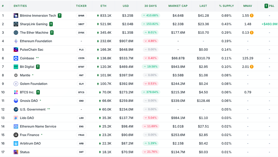278x157 pixels.
Task: Sort by the 30 DAYS column header
Action: point(151,6)
